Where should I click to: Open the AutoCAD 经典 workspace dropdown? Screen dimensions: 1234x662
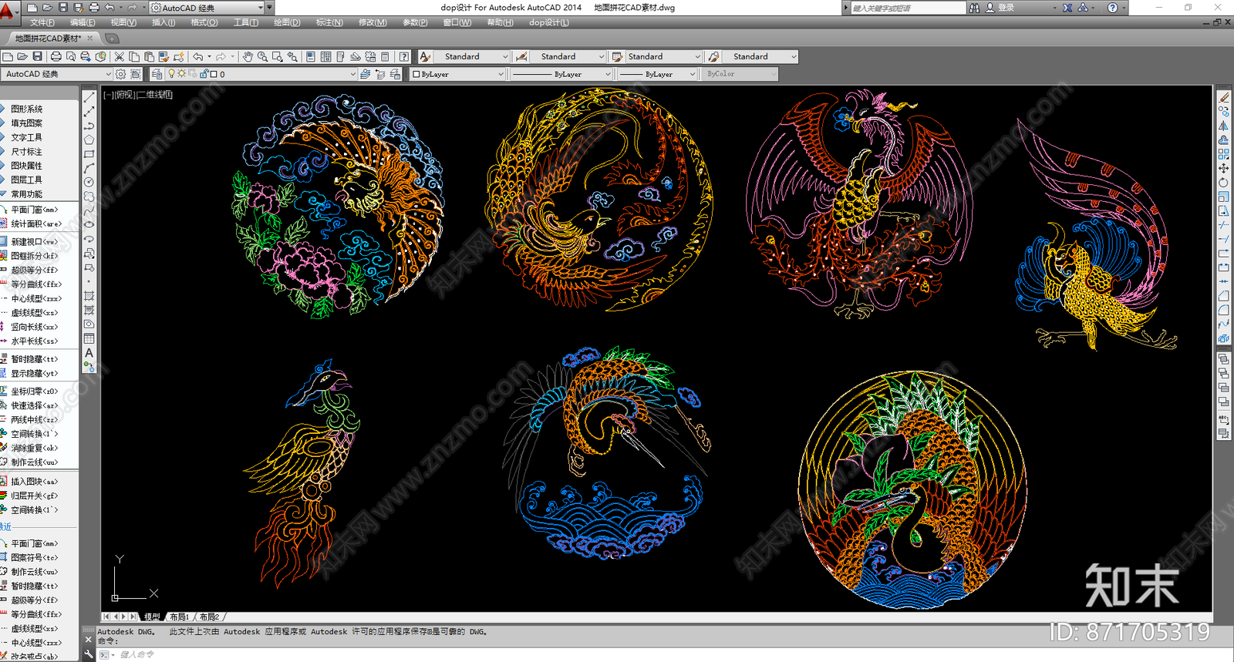coord(58,74)
